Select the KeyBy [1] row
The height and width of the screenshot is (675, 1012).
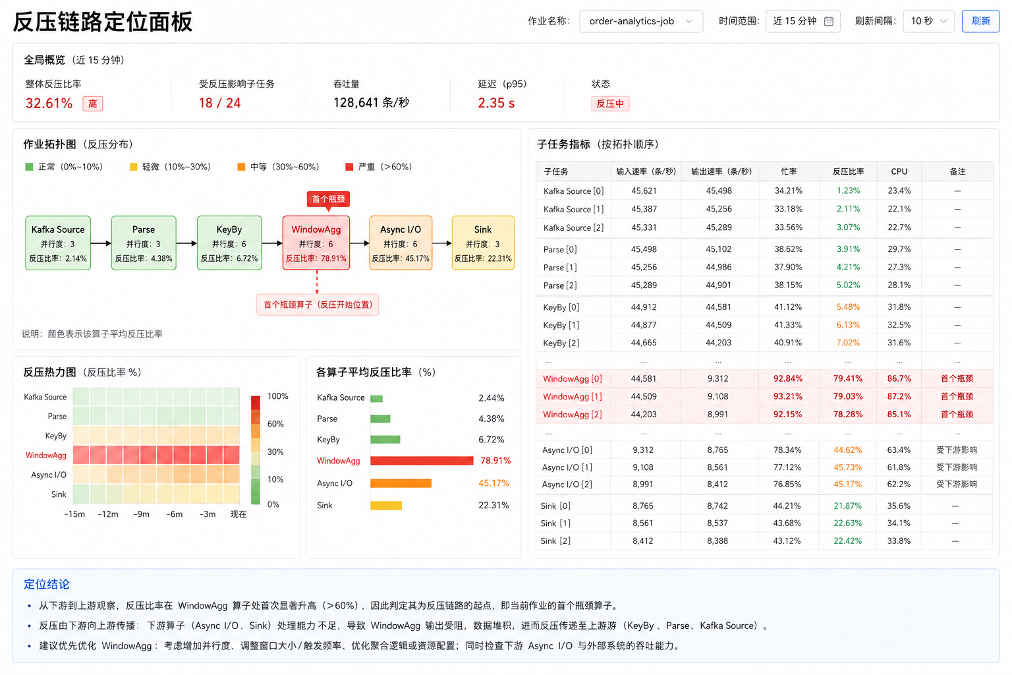764,325
